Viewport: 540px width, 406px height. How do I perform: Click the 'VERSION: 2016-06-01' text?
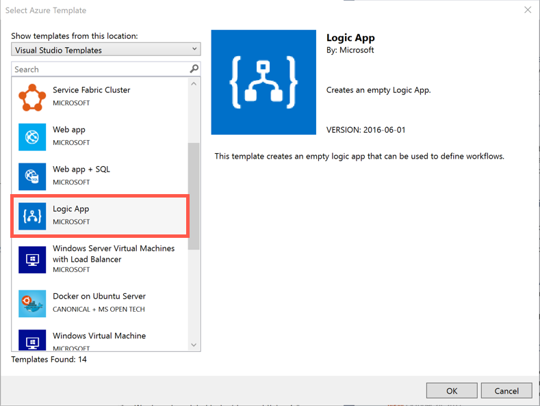pyautogui.click(x=365, y=130)
